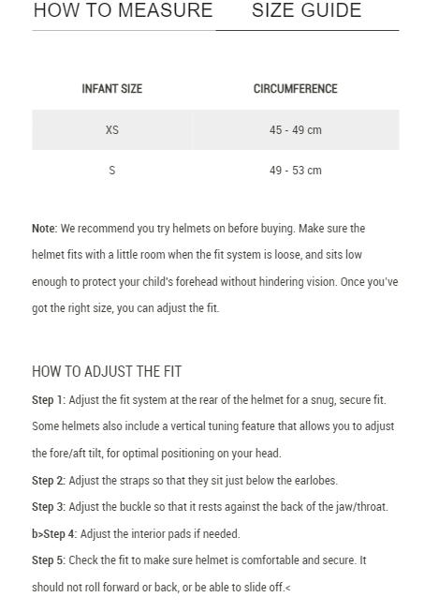This screenshot has width=424, height=612.
Task: Select the S size cell
Action: [111, 171]
